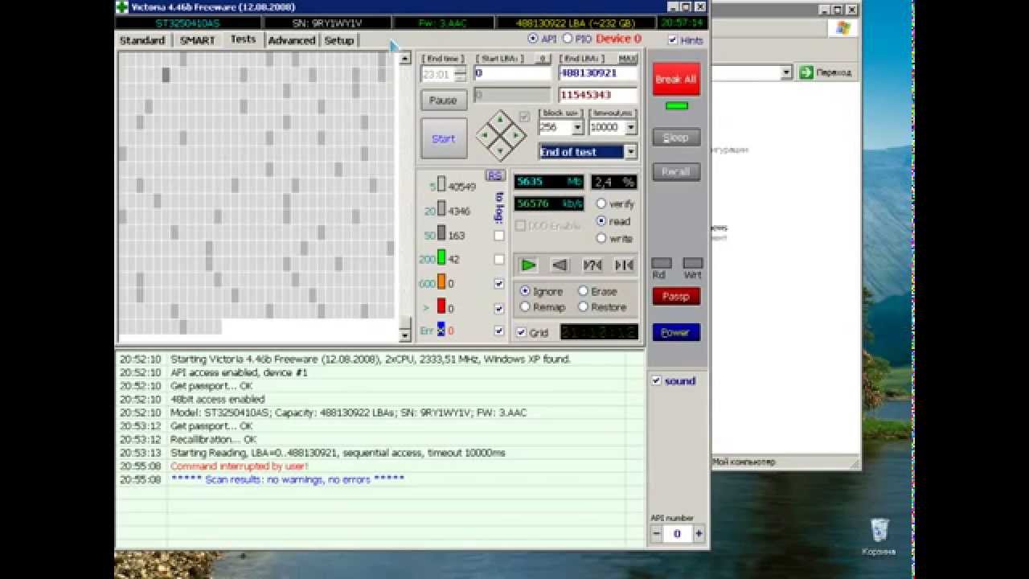Click the right arrow on navigation diamond

515,135
